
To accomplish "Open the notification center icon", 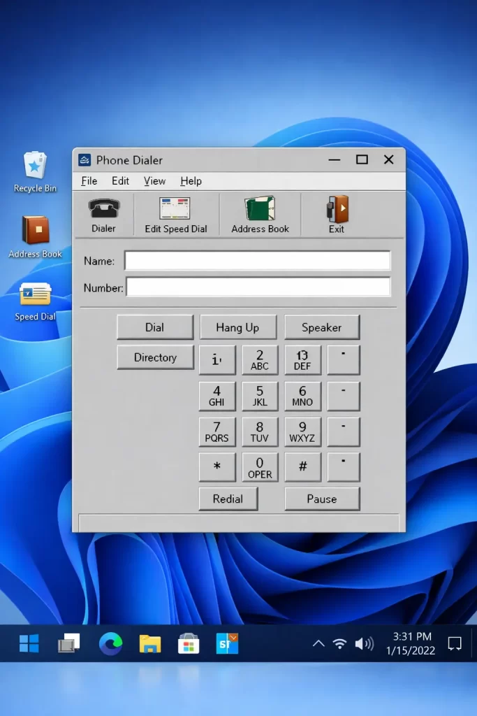I will click(455, 643).
